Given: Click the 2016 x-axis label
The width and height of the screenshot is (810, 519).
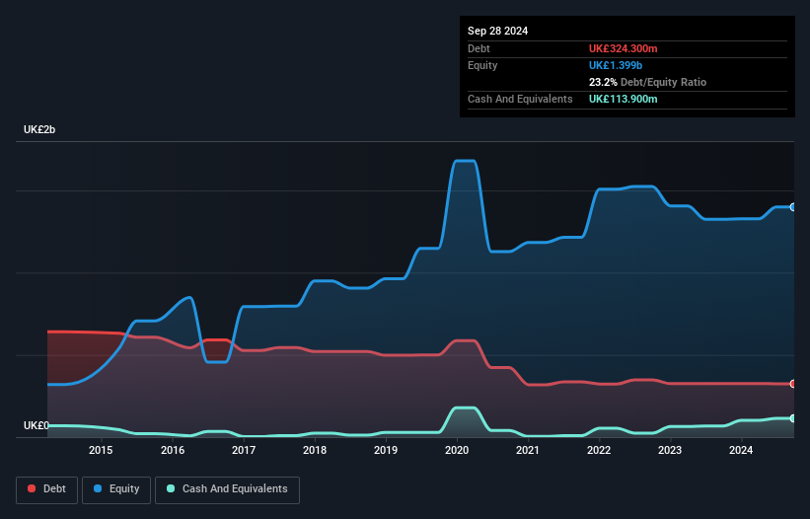Looking at the screenshot, I should tap(173, 450).
